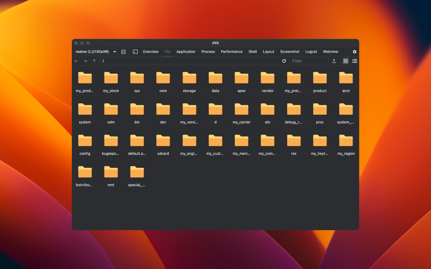The height and width of the screenshot is (269, 431).
Task: Go forward in folder history
Action: (x=85, y=61)
